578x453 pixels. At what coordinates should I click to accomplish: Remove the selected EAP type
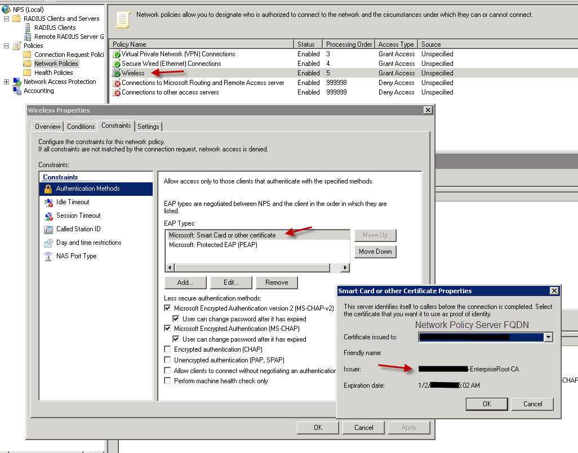(x=277, y=282)
